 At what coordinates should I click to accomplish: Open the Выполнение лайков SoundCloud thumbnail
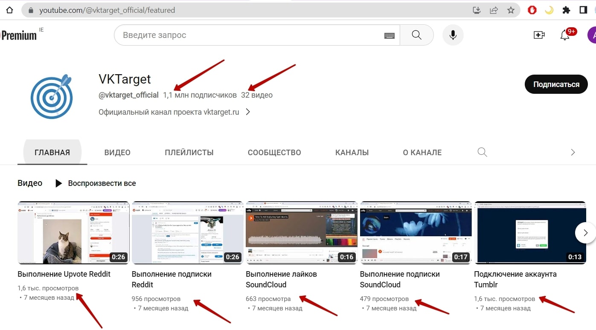(302, 233)
